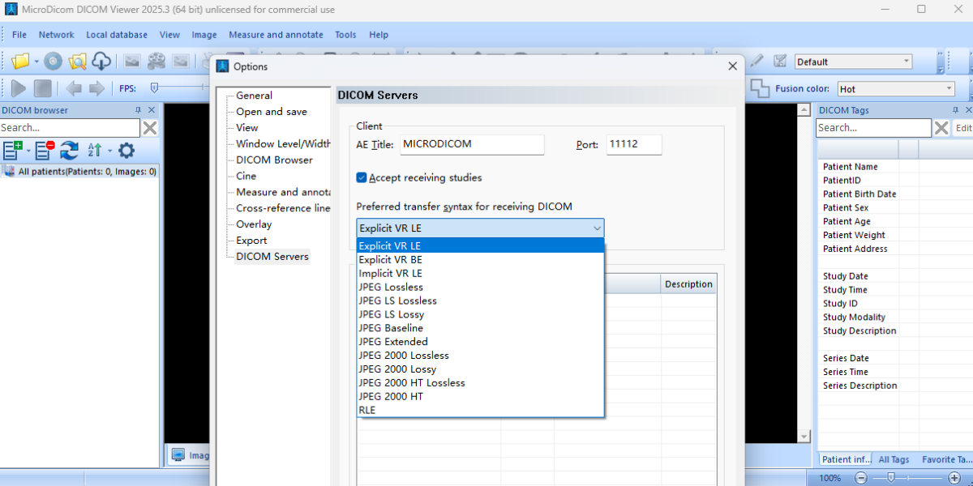Screen dimensions: 973x486
Task: Open DICOM browser settings gear icon
Action: (126, 150)
